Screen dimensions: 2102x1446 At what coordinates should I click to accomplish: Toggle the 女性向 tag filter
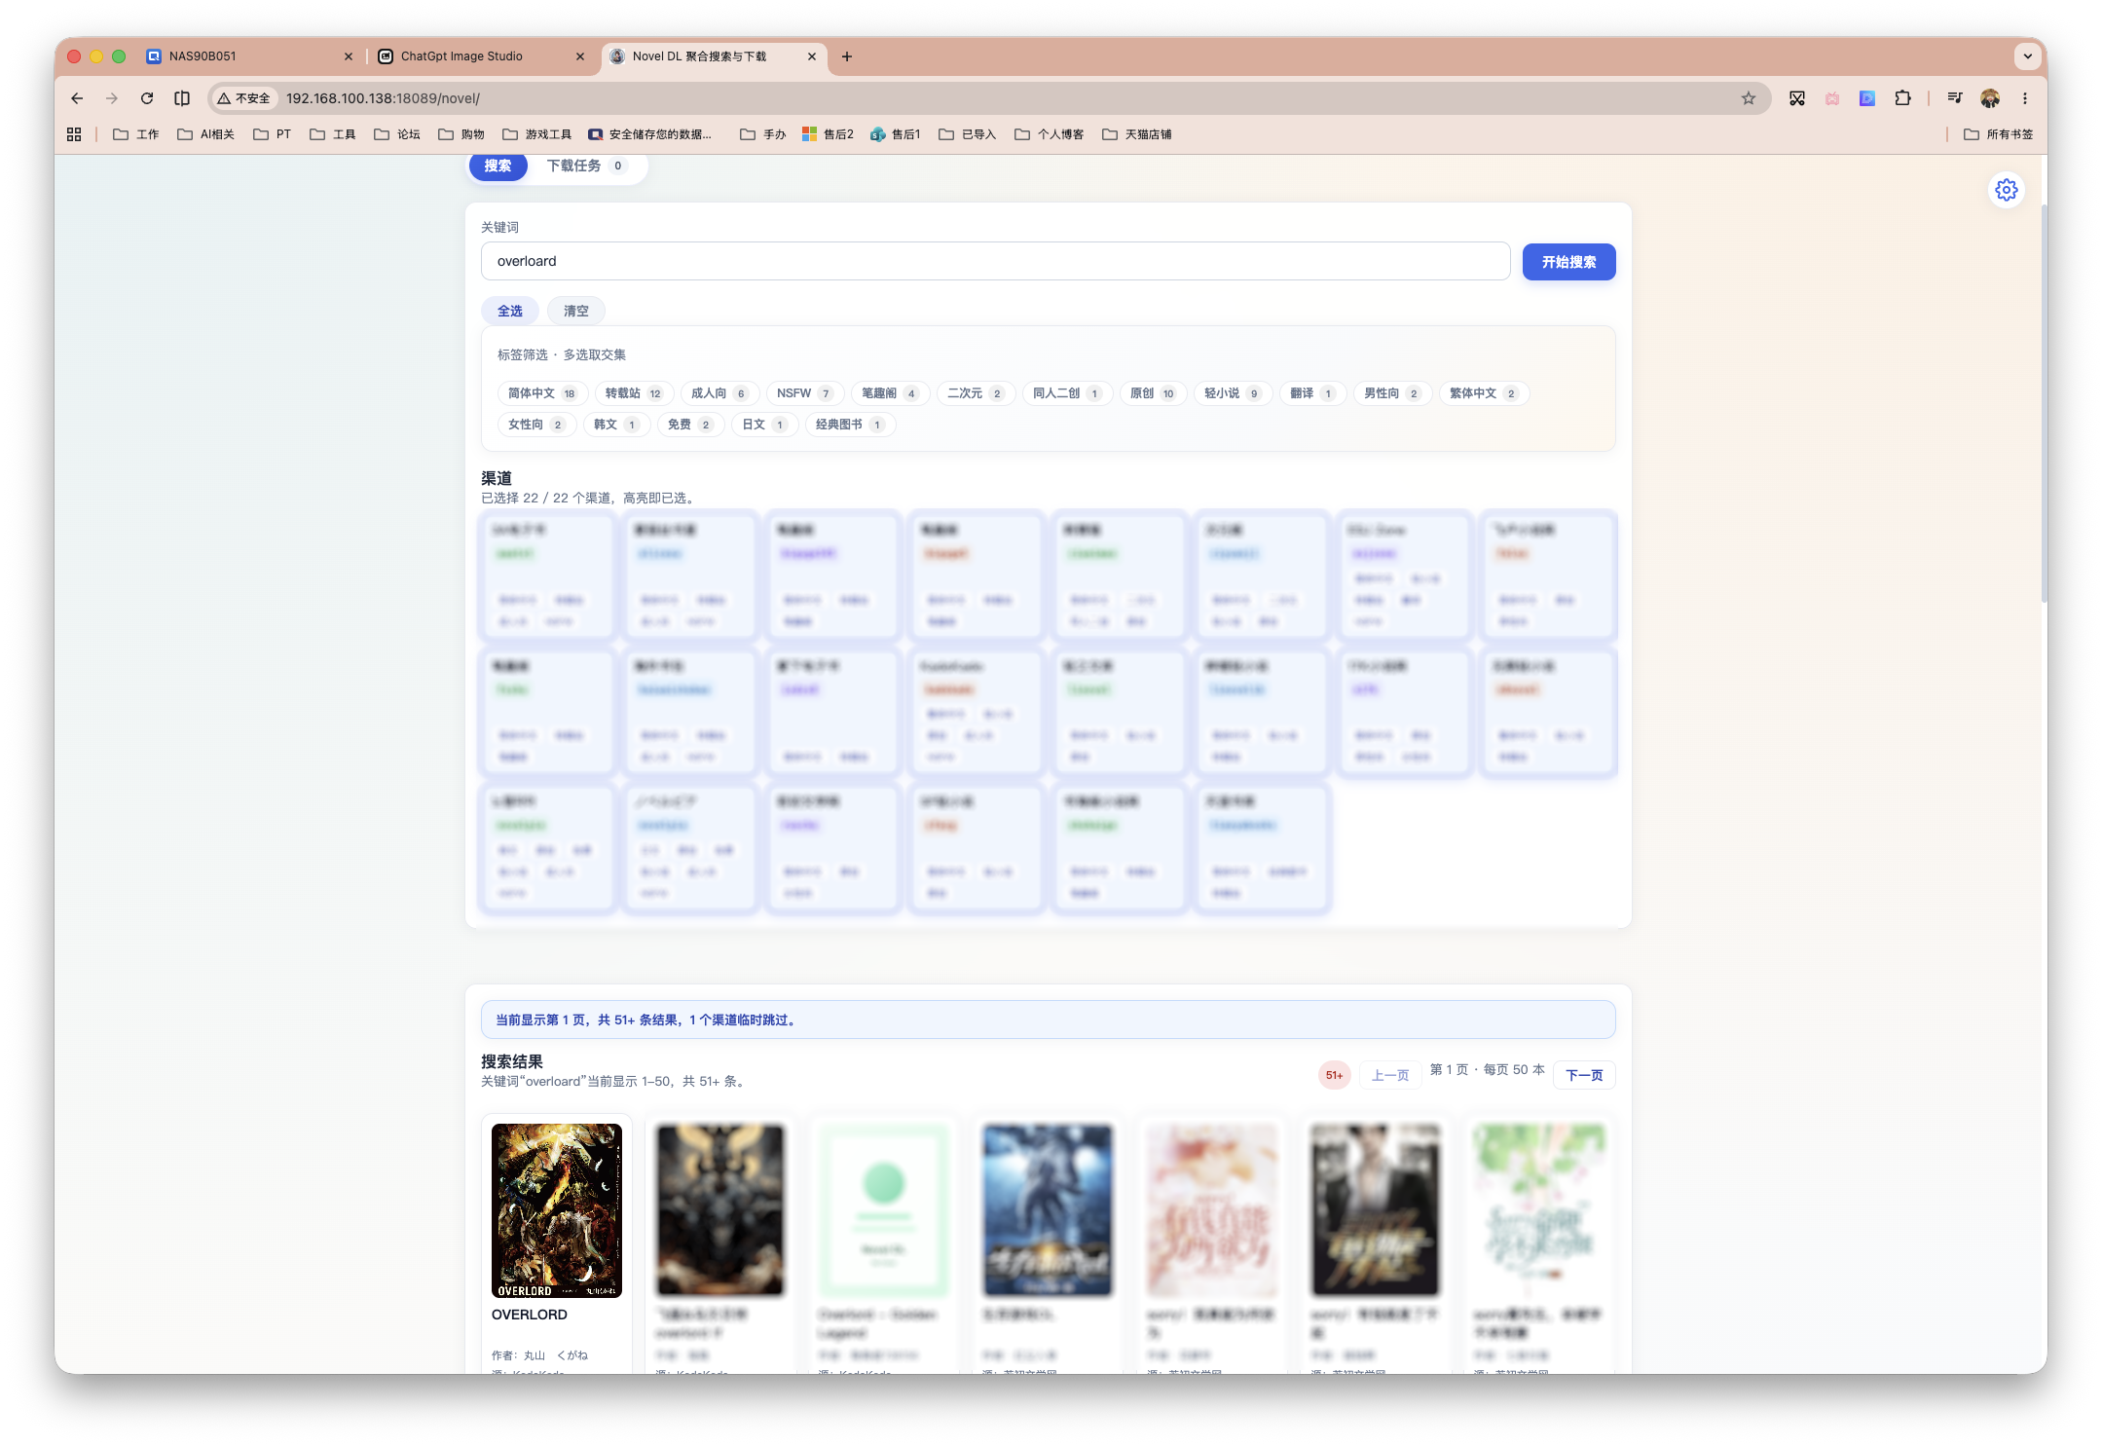(536, 425)
